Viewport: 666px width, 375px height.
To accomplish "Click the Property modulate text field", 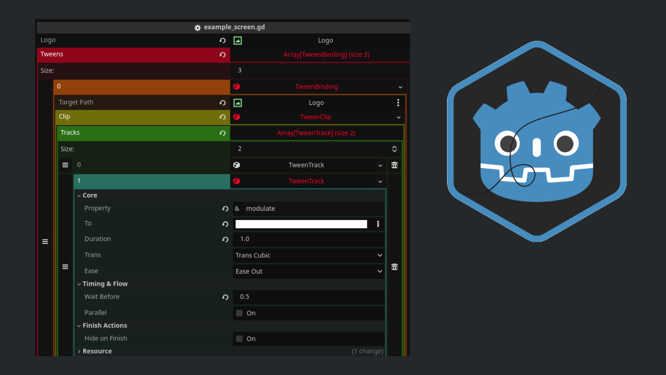I will pos(314,209).
